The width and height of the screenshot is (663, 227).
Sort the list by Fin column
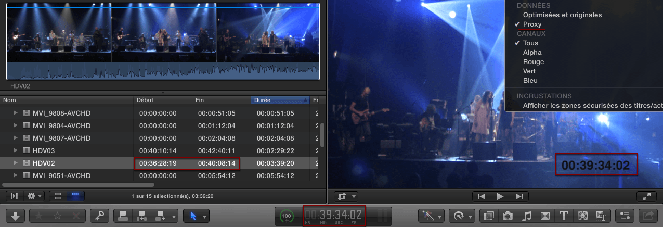pyautogui.click(x=222, y=99)
